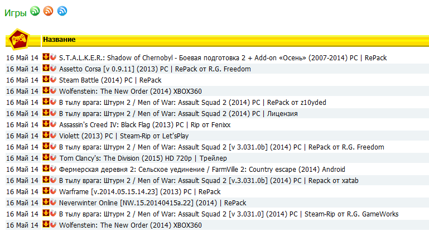
Task: Open Men of War Лицензия link
Action: pos(178,114)
